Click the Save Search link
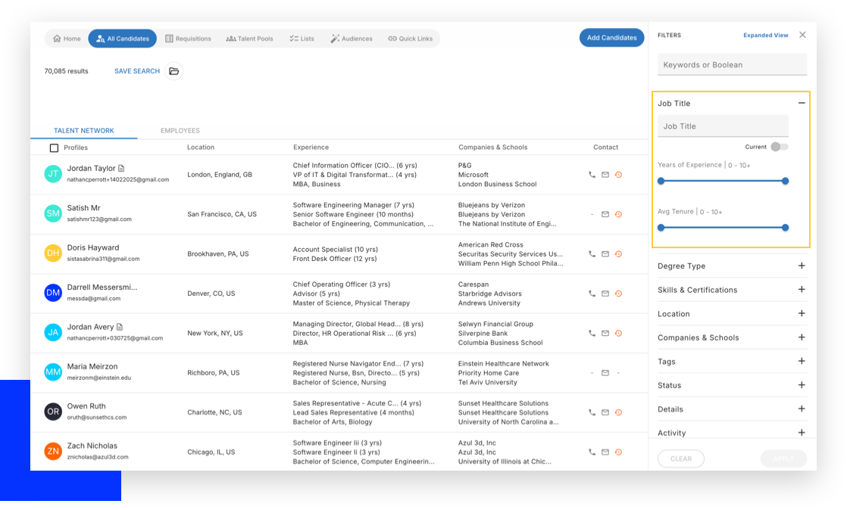This screenshot has height=510, width=847. (137, 71)
